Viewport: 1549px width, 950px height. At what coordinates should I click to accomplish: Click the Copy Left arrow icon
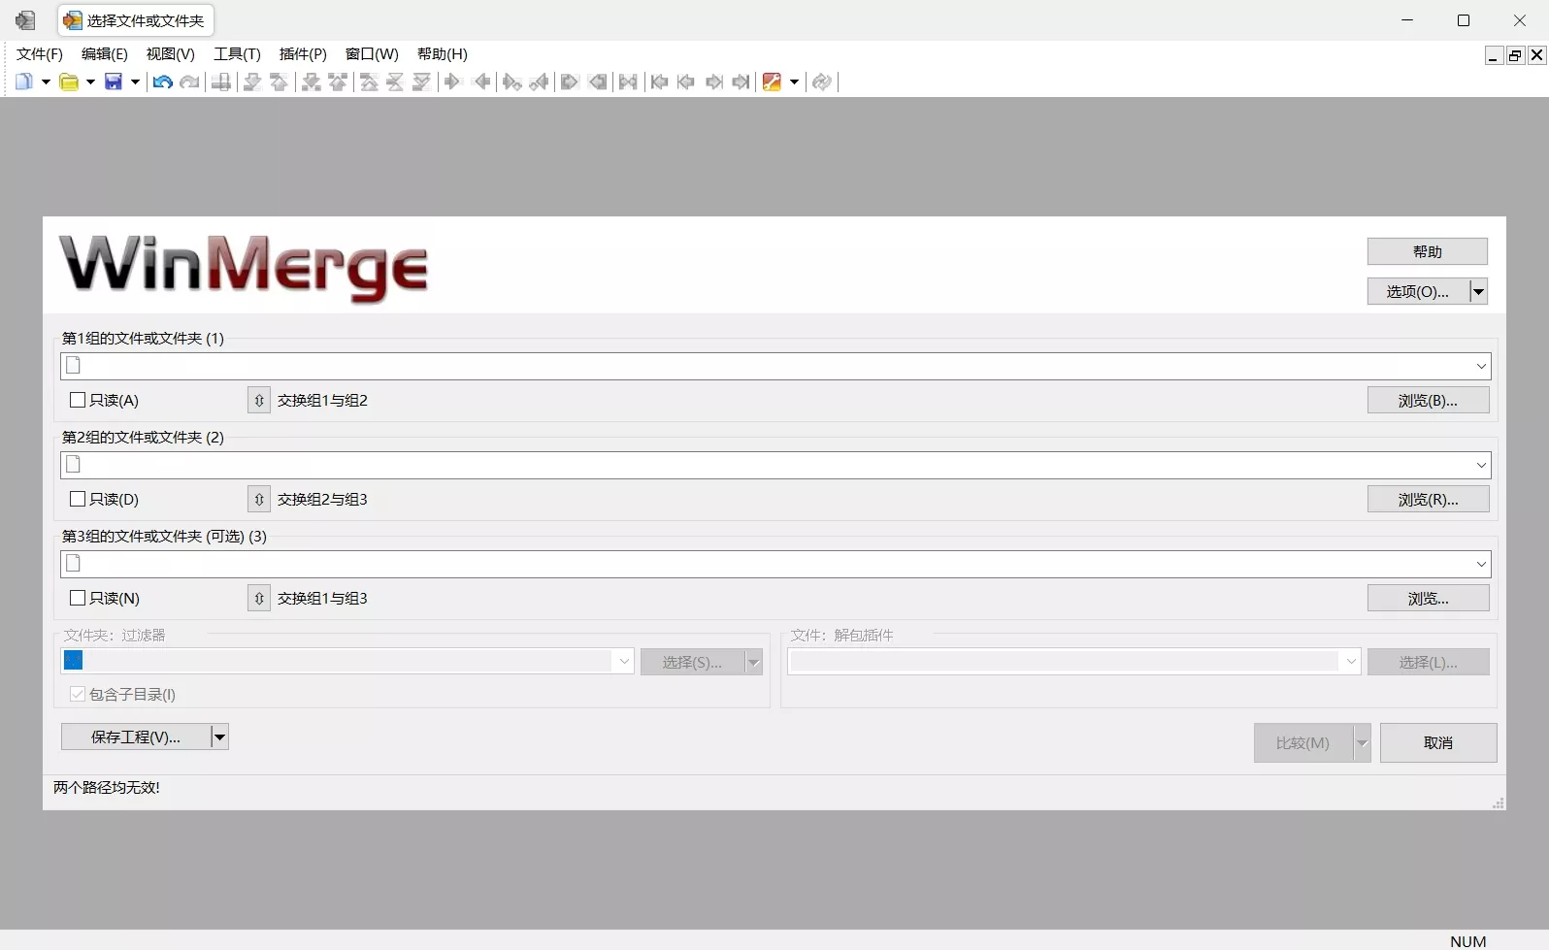coord(481,82)
